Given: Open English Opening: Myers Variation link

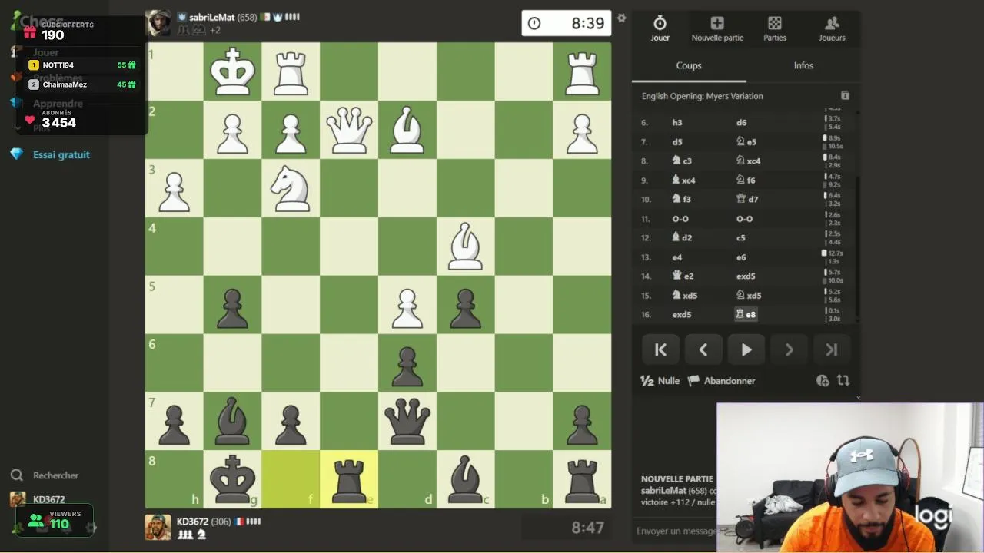Looking at the screenshot, I should click(x=703, y=96).
